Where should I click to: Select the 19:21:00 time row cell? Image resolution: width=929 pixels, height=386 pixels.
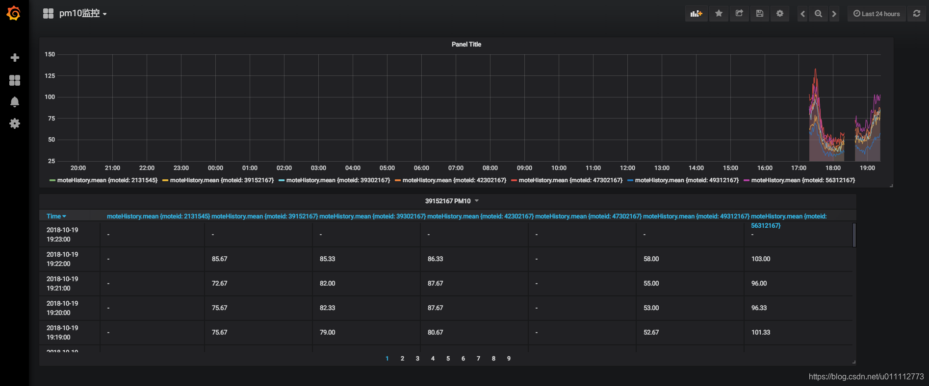pos(70,283)
